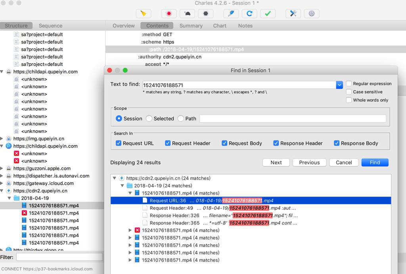Viewport: 406px width, 274px height.
Task: Click the document icon of Response Header:326
Action: (145, 215)
